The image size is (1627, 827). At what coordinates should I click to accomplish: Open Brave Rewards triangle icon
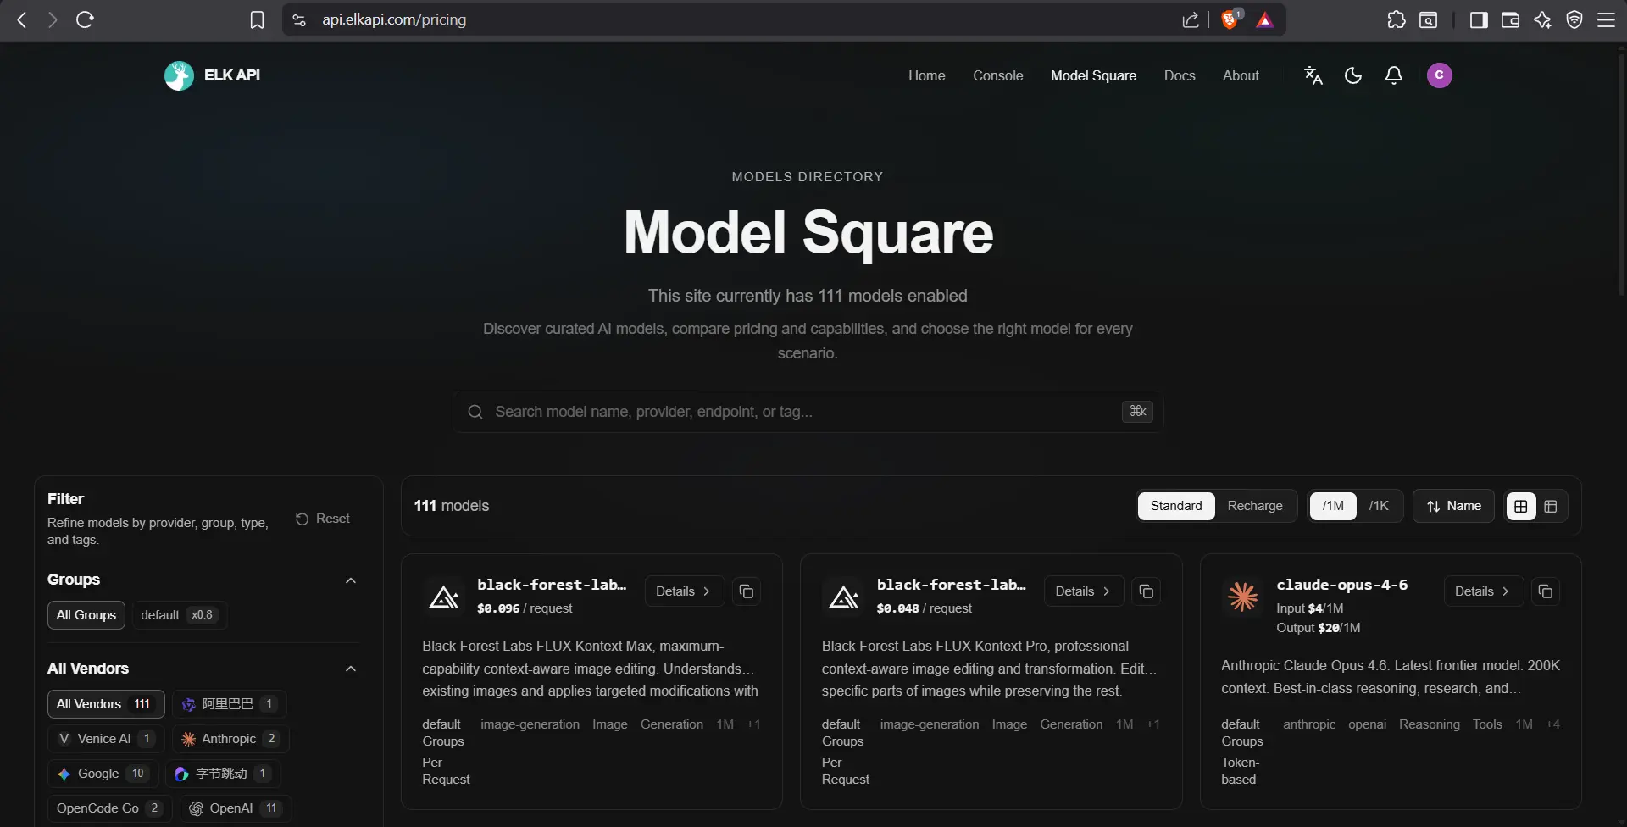tap(1265, 19)
